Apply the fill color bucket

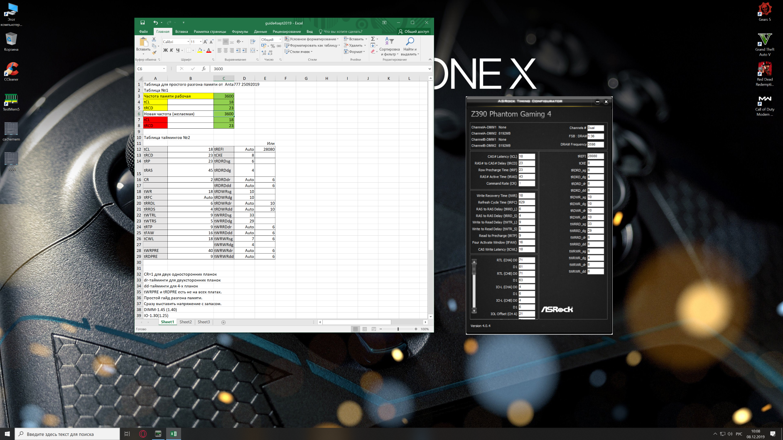tap(200, 51)
